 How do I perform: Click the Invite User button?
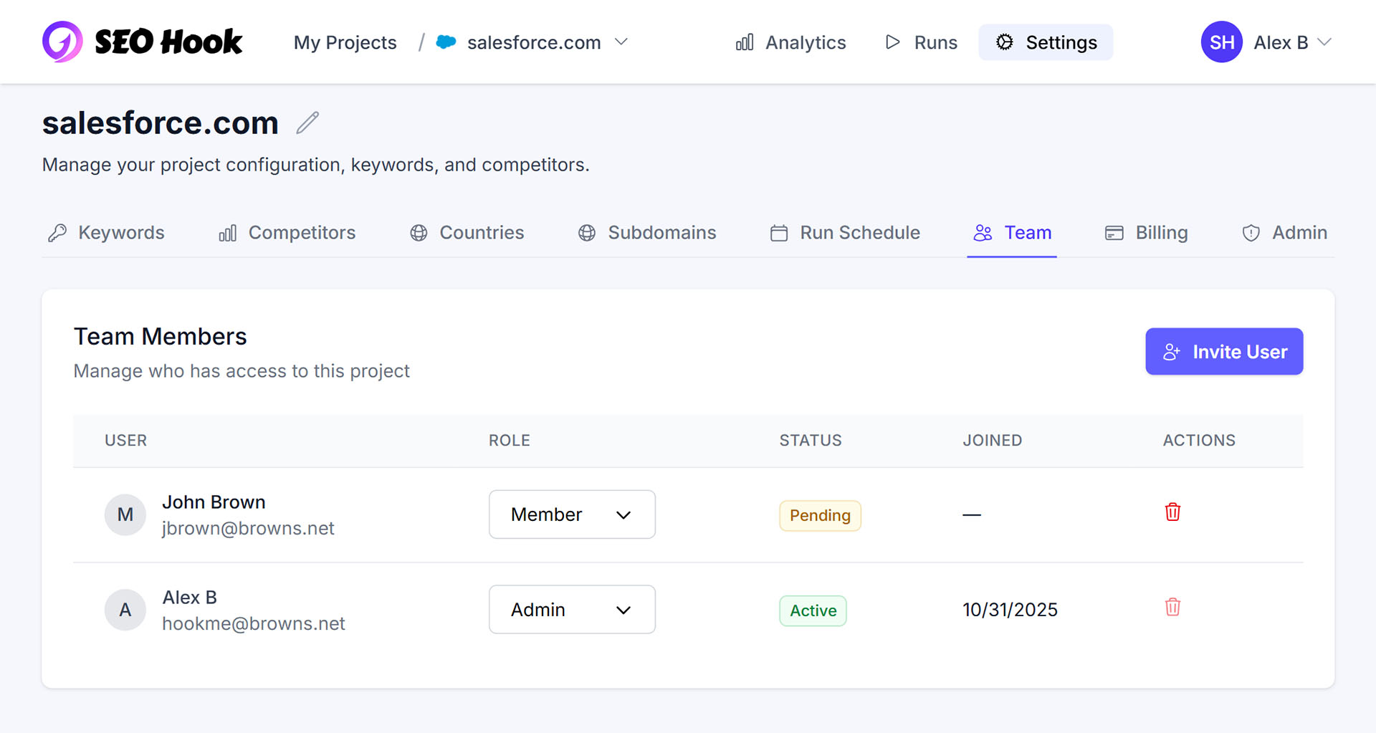[x=1223, y=351]
